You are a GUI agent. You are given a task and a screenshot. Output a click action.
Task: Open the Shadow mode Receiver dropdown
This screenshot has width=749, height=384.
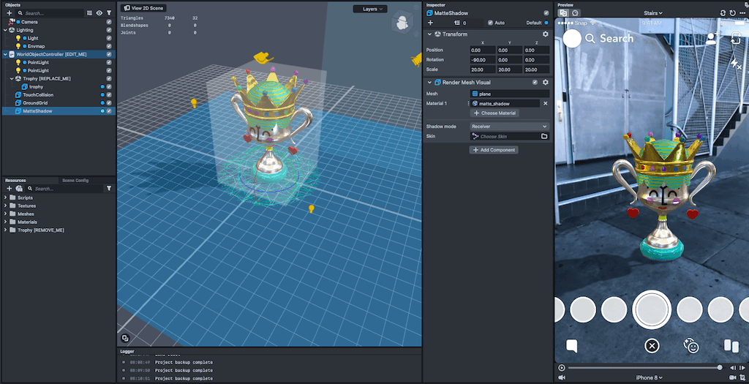pyautogui.click(x=509, y=127)
